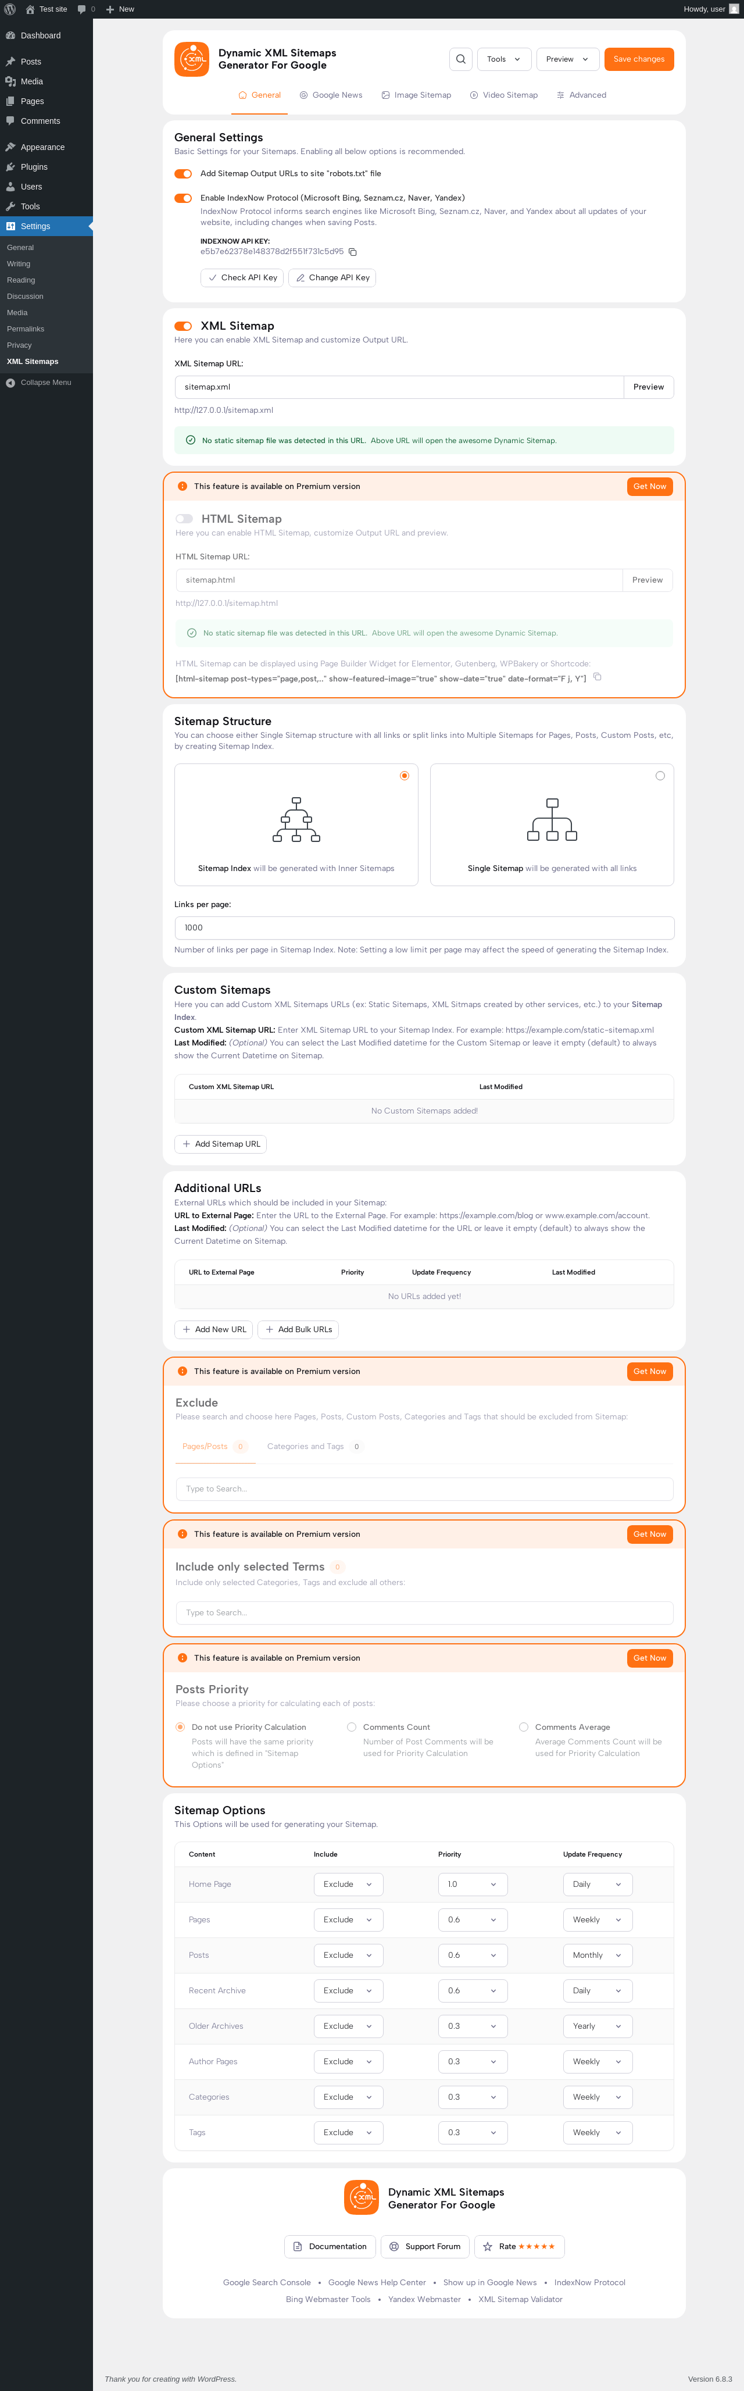Image resolution: width=744 pixels, height=2391 pixels.
Task: Click the WordPress logo in admin bar
Action: coord(10,9)
